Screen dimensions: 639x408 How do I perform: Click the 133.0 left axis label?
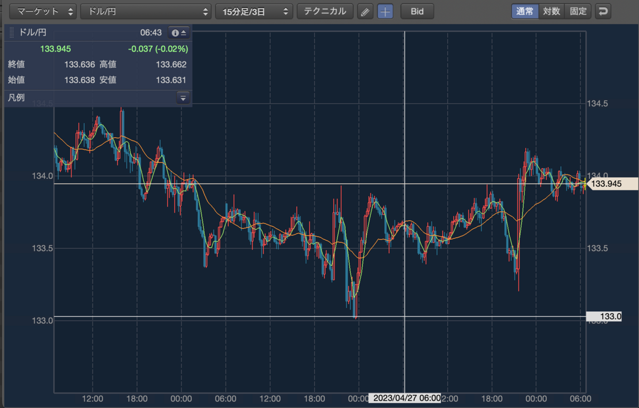click(x=42, y=321)
